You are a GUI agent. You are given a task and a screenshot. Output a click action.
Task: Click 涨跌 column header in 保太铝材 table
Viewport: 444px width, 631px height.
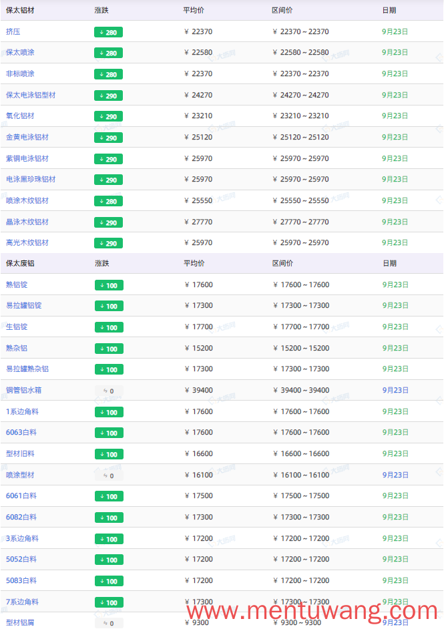[x=101, y=10]
